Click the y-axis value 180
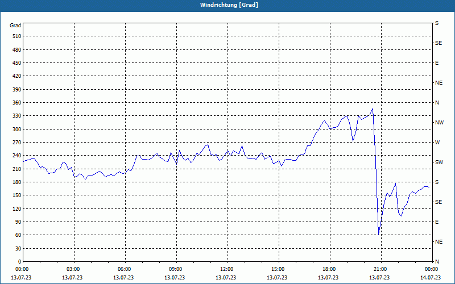Viewport: 455px width, 284px height. click(x=17, y=182)
